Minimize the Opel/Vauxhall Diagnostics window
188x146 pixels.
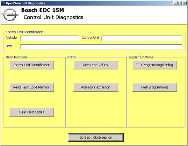175,3
